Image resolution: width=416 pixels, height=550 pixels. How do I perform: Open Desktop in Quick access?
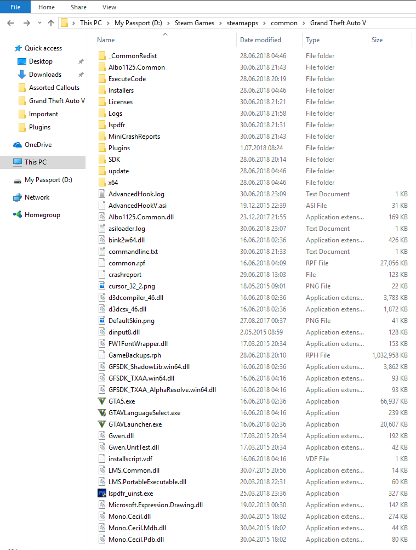[x=41, y=61]
